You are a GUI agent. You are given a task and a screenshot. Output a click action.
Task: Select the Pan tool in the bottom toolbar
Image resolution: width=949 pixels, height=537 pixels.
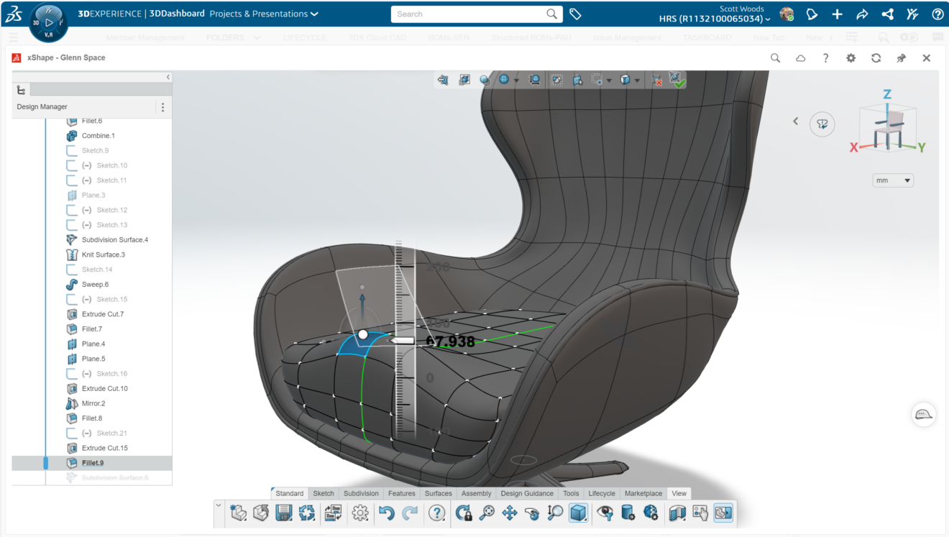pos(509,513)
